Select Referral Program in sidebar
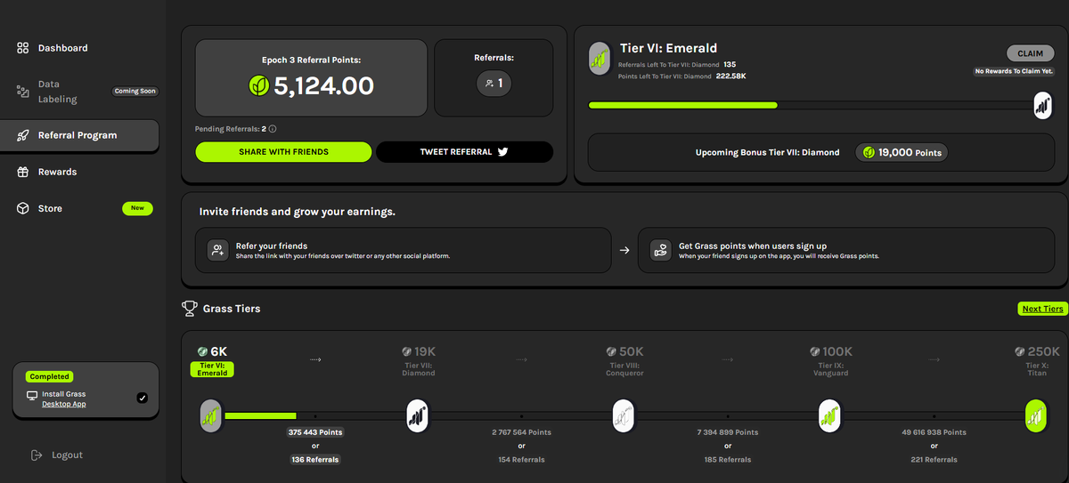Image resolution: width=1069 pixels, height=483 pixels. (79, 135)
